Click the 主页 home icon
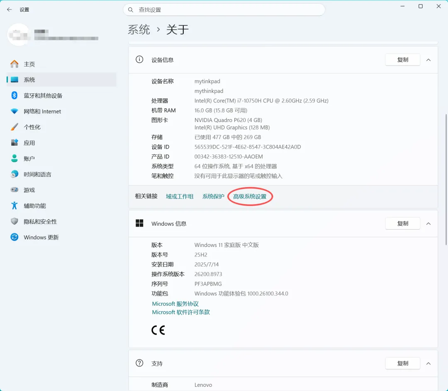The height and width of the screenshot is (391, 448). [14, 64]
